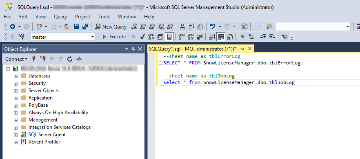
Task: Toggle Include Live Query Statistics
Action: coord(191,37)
